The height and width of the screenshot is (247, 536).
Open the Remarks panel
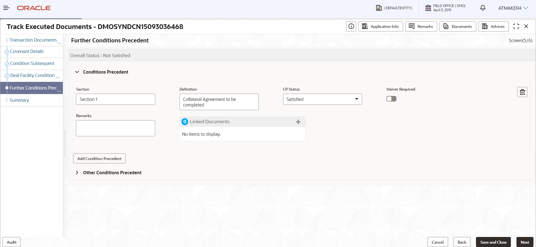pyautogui.click(x=421, y=26)
